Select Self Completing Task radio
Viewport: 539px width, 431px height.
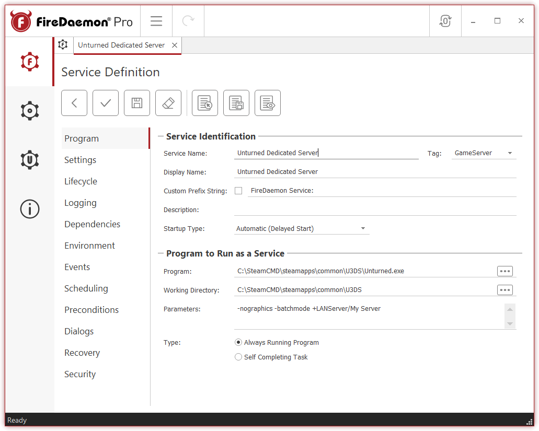238,357
